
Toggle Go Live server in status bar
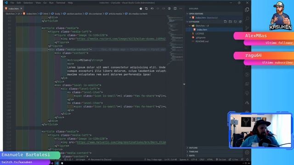click(220, 159)
